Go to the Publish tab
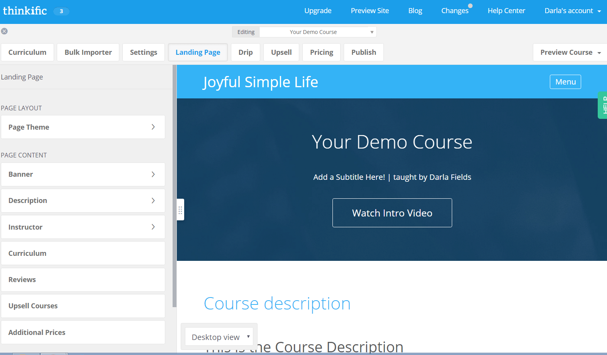 [363, 52]
